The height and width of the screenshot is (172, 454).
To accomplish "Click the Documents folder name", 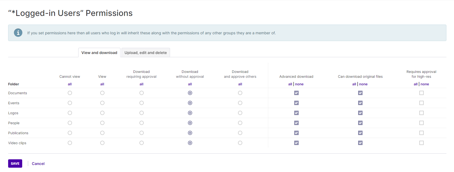I will click(18, 93).
